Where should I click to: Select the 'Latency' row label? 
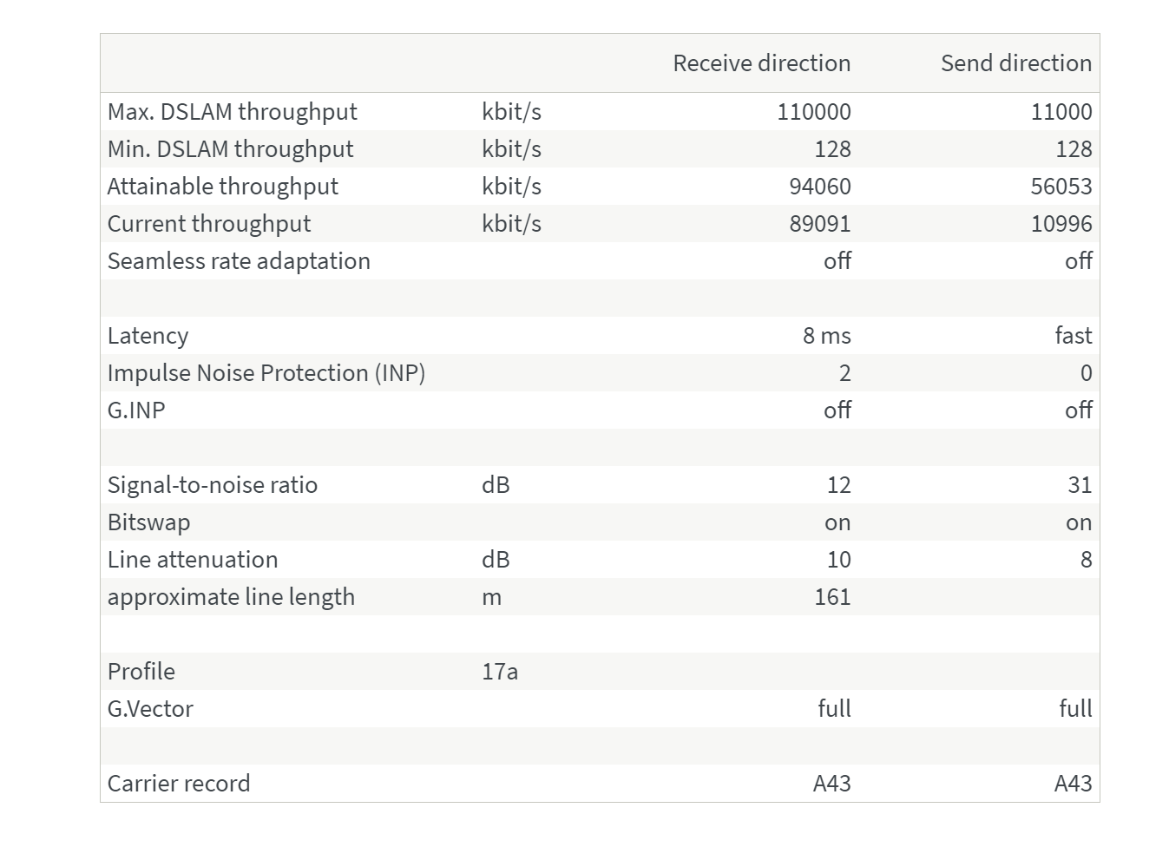pos(148,336)
